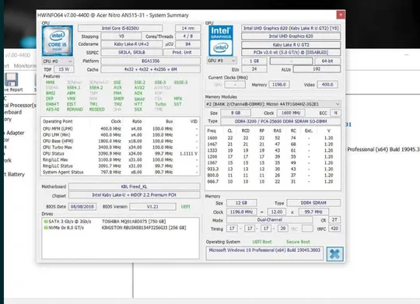Click the BIOS Date 08/08/2018 field
The height and width of the screenshot is (304, 420).
click(x=82, y=207)
